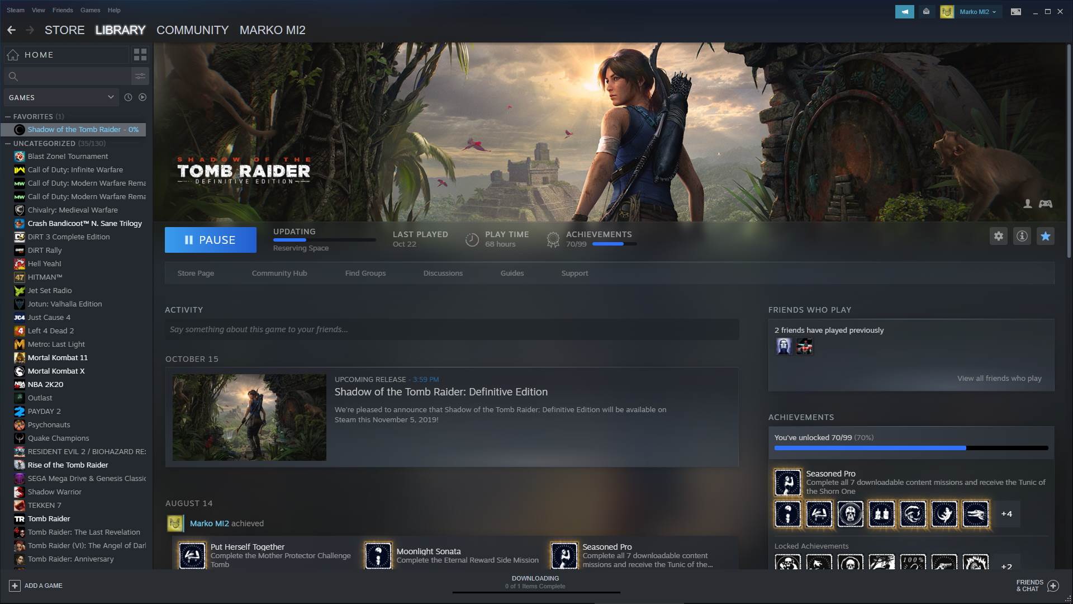View game info with the info circle icon
The image size is (1073, 604).
1022,236
